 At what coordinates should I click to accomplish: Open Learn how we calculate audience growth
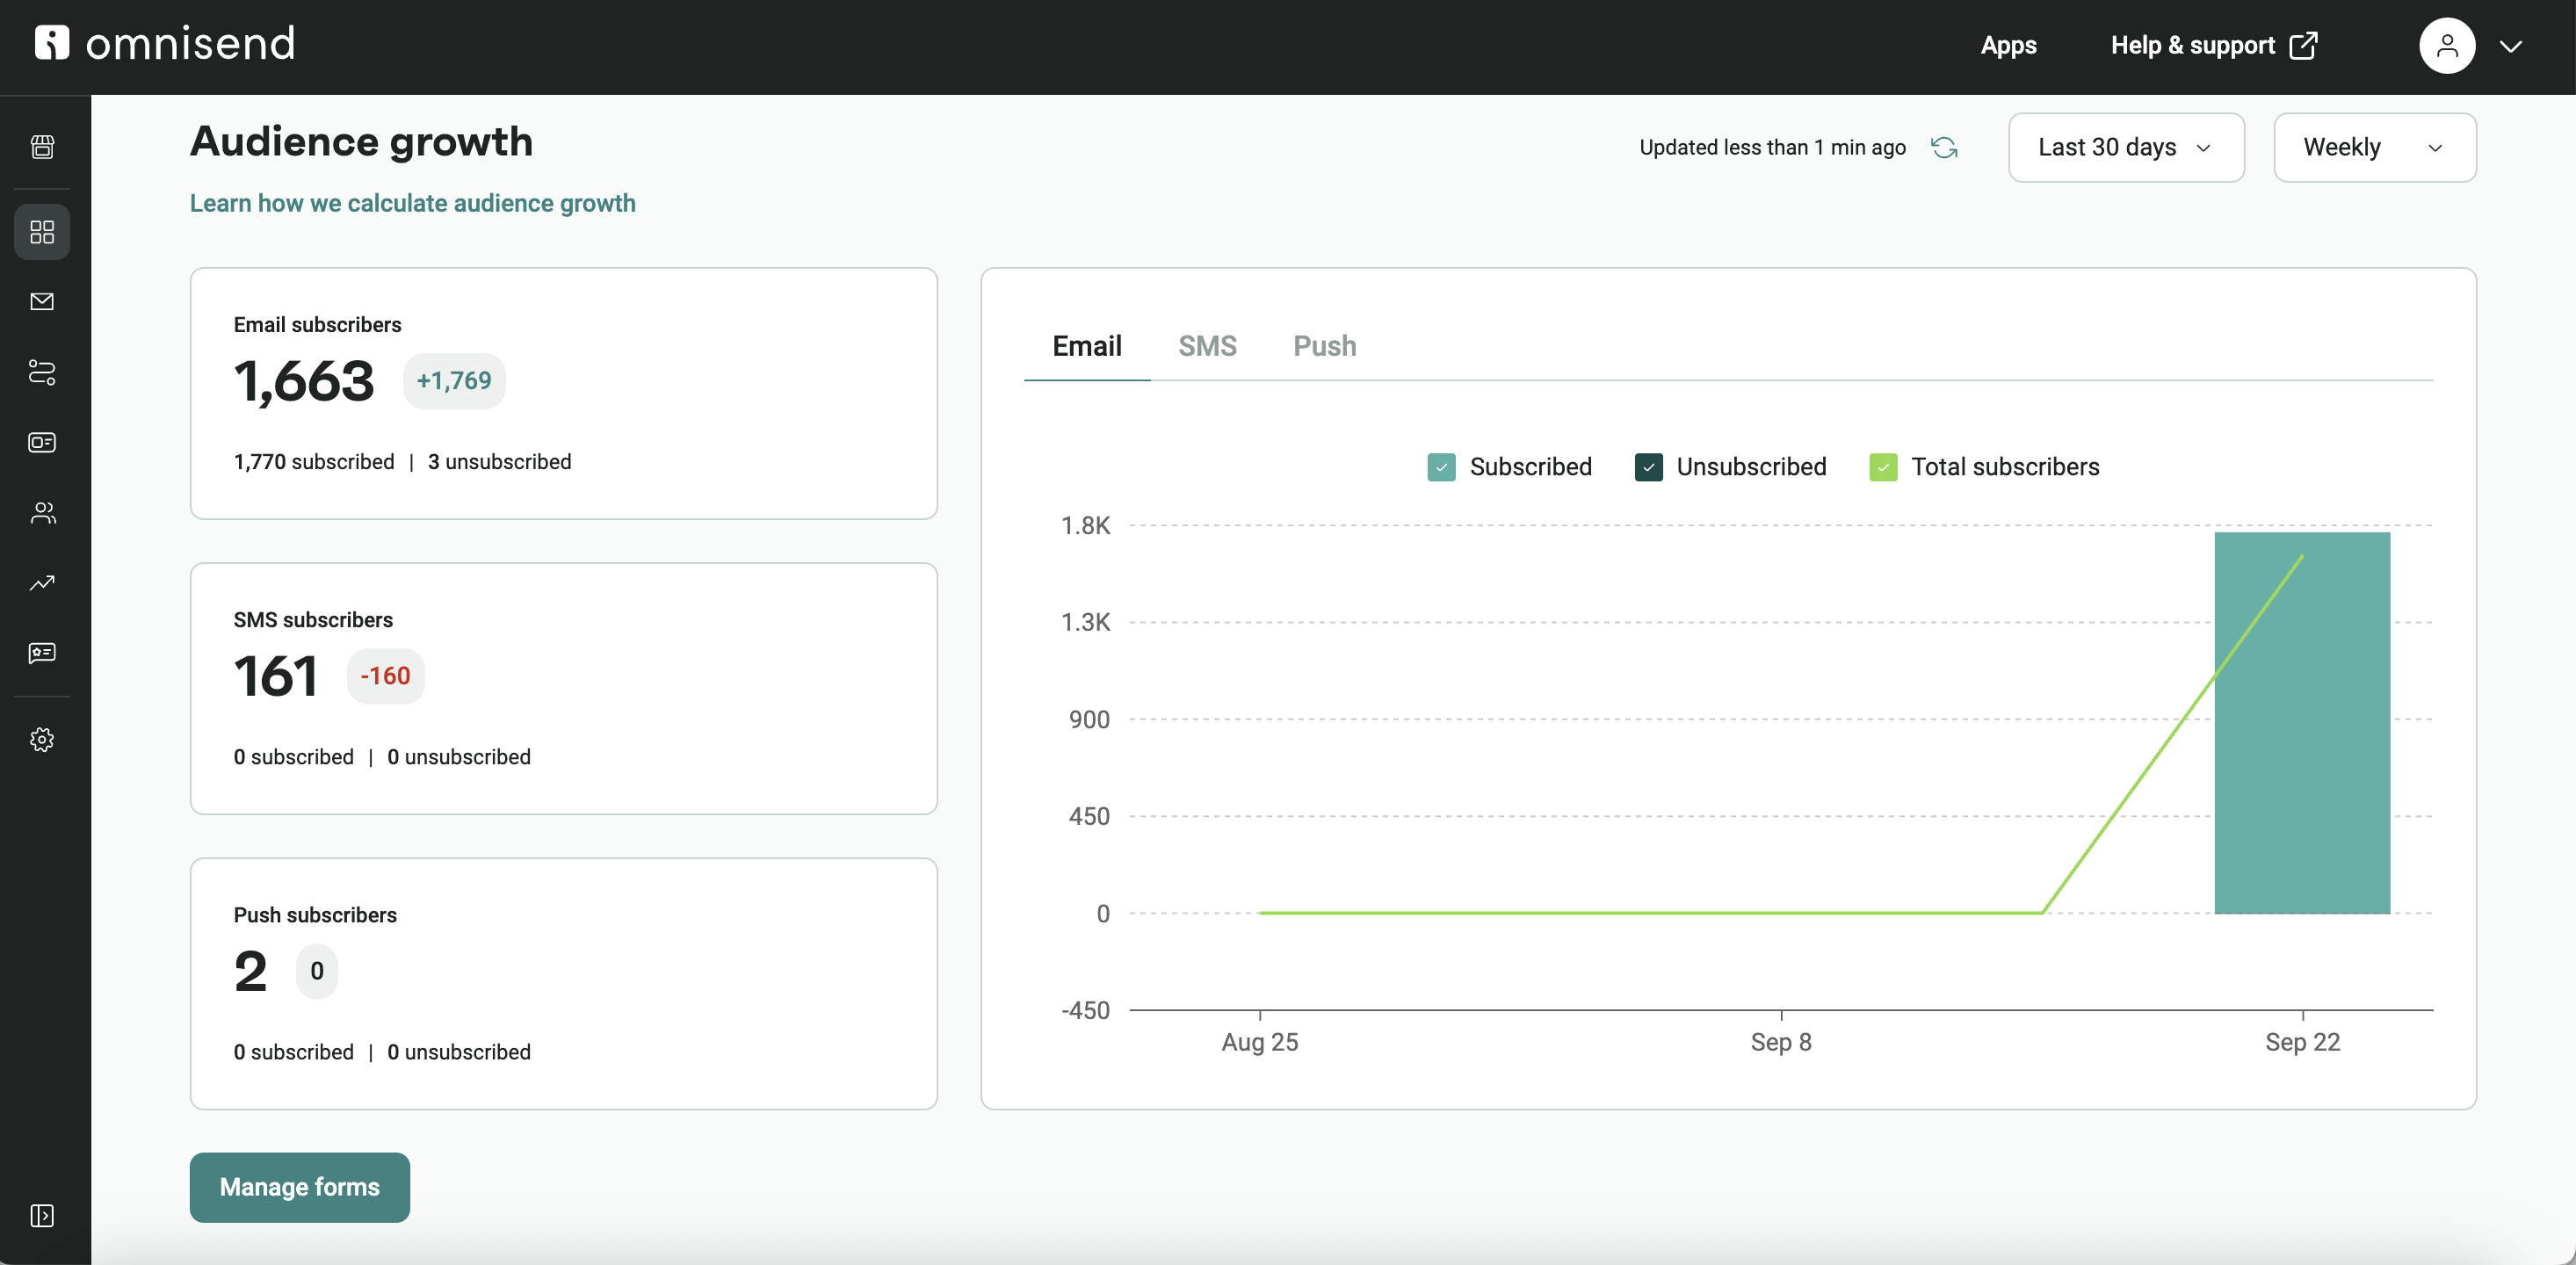point(413,203)
